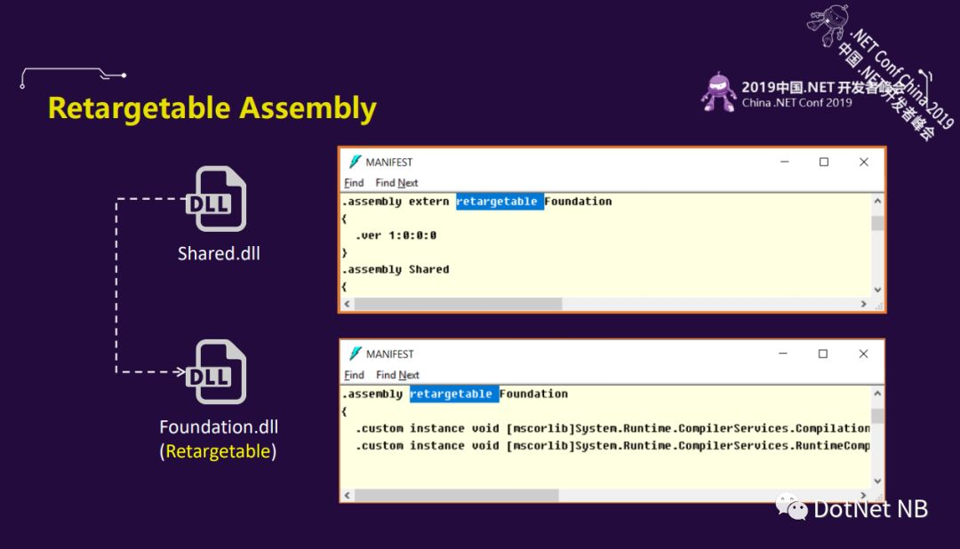Choose Find Next in upper MANIFEST window
Image resolution: width=960 pixels, height=549 pixels.
point(396,182)
